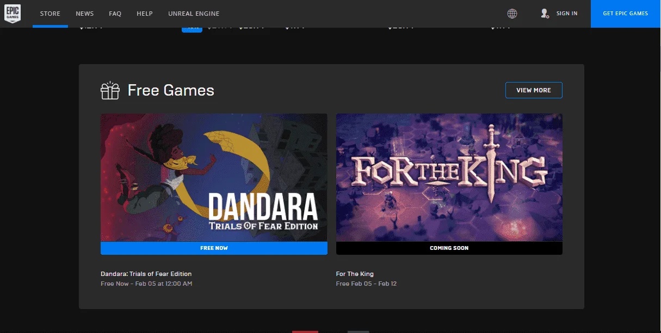Click 'Free Now - Feb 05 at 12:00 AM'

[146, 284]
